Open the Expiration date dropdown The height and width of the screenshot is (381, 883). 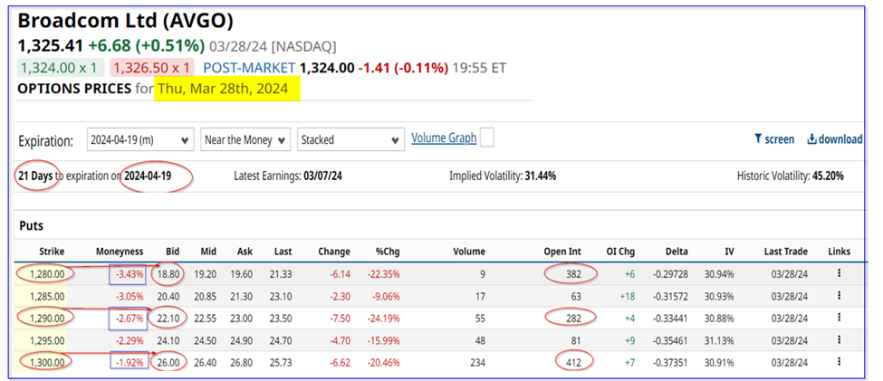[140, 140]
